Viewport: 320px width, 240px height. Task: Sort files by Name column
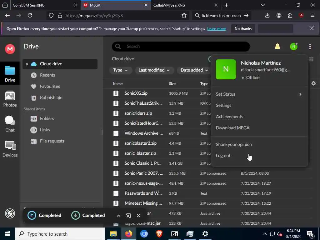point(118,84)
